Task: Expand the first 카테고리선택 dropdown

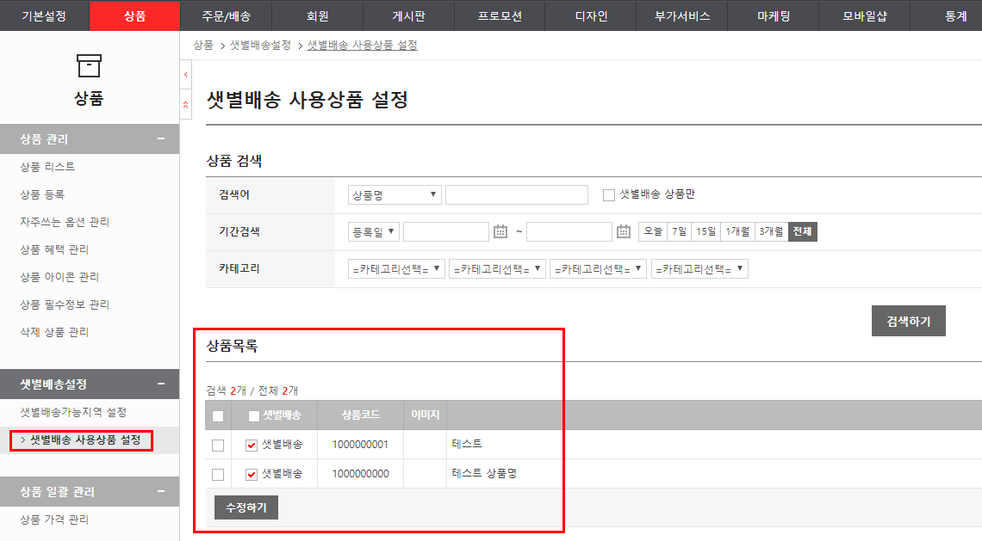Action: [396, 269]
